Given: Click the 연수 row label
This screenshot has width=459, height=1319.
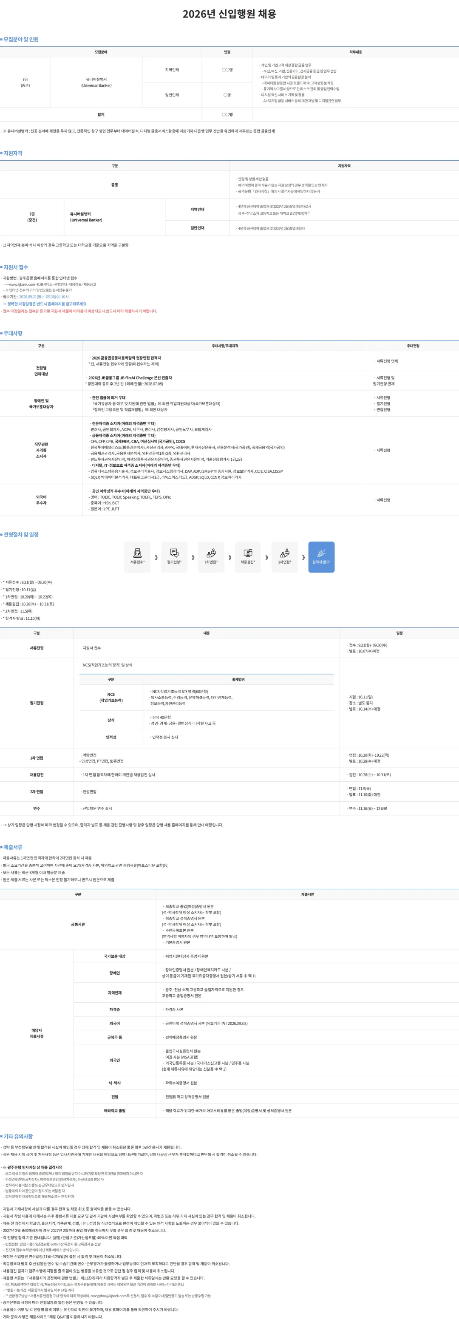Looking at the screenshot, I should 37,808.
